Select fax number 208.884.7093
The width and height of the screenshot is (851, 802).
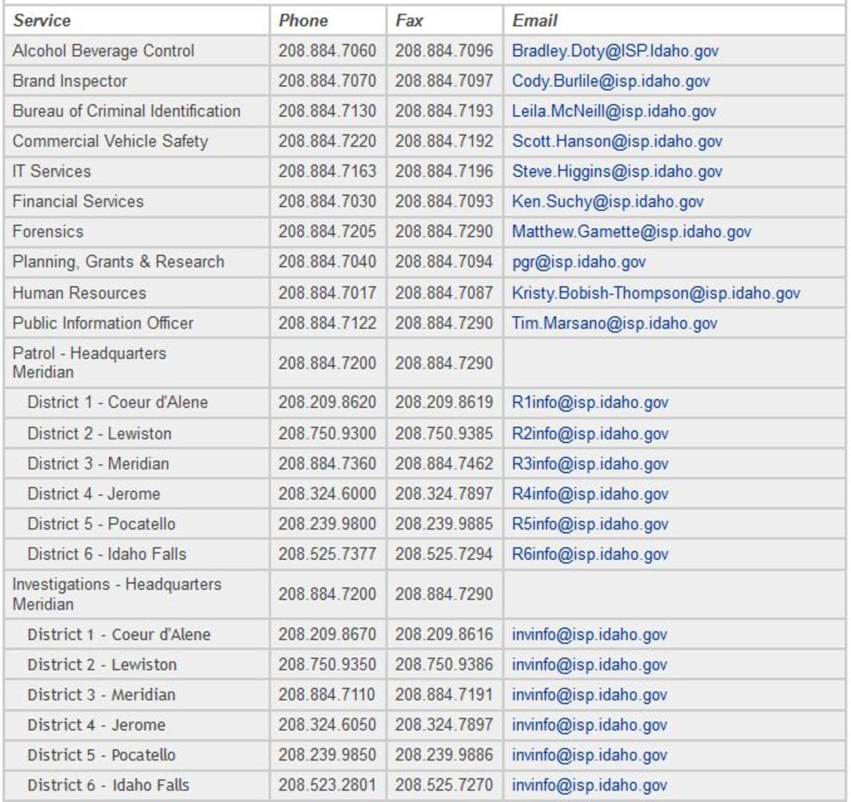click(x=444, y=202)
